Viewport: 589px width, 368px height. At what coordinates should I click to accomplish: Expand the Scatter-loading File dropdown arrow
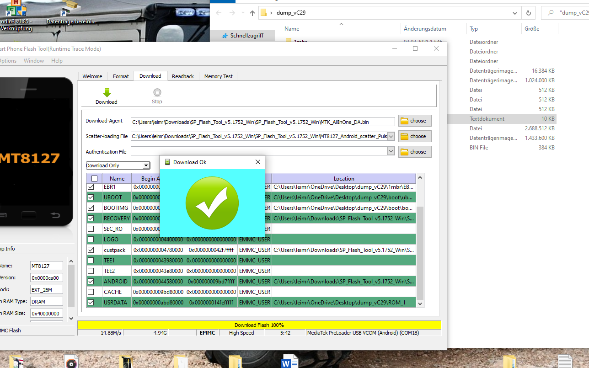click(x=391, y=136)
